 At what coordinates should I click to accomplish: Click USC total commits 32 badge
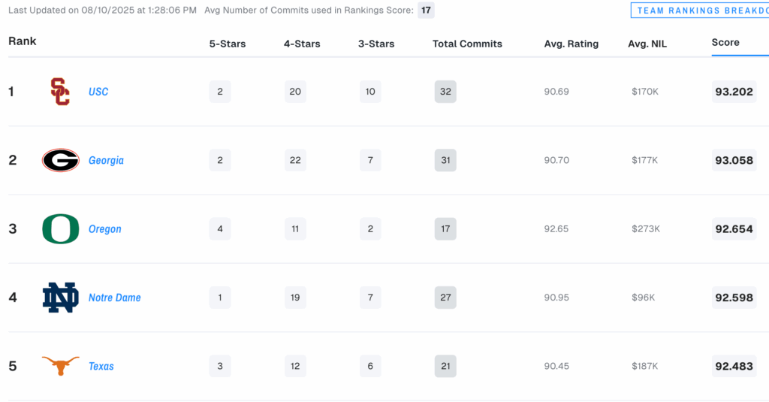tap(445, 92)
